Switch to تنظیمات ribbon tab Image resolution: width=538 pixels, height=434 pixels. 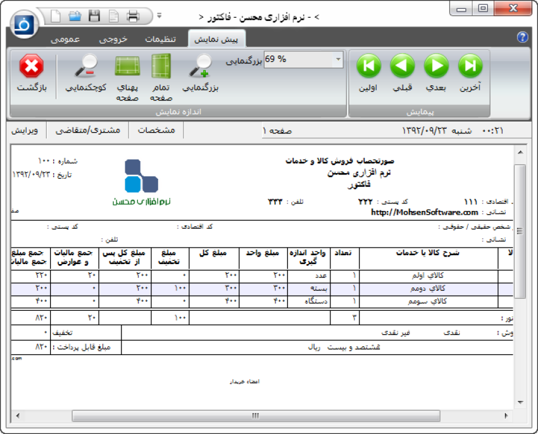click(x=161, y=39)
